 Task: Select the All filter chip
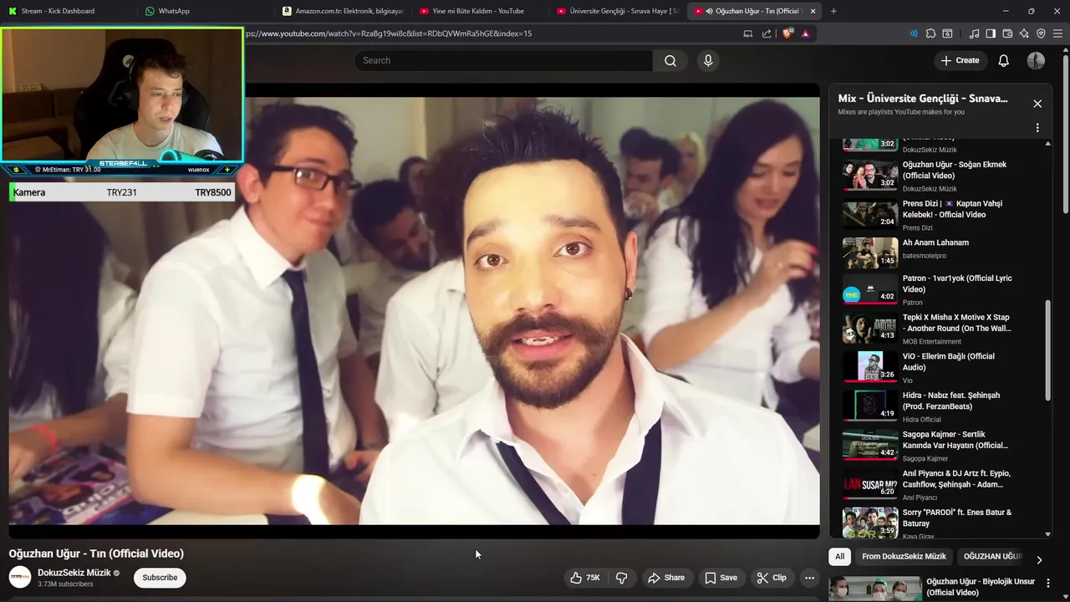coord(840,556)
